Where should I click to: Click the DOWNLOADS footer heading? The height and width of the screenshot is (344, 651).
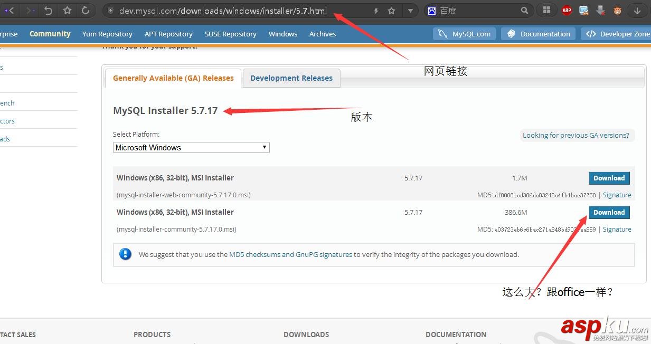coord(306,335)
